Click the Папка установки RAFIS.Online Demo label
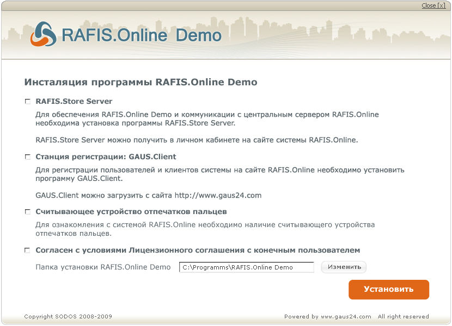The width and height of the screenshot is (452, 326). click(103, 267)
